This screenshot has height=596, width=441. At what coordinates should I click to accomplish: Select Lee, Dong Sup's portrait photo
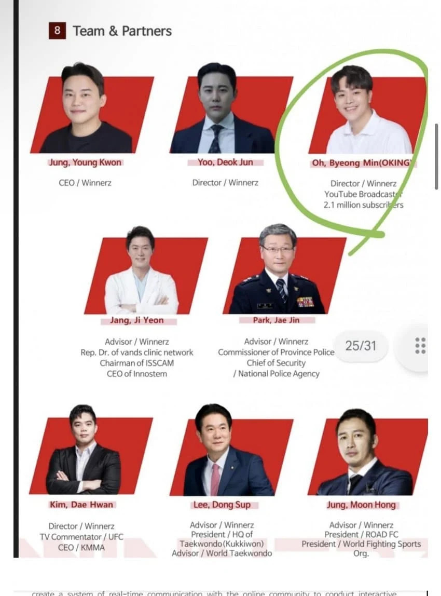(x=231, y=450)
